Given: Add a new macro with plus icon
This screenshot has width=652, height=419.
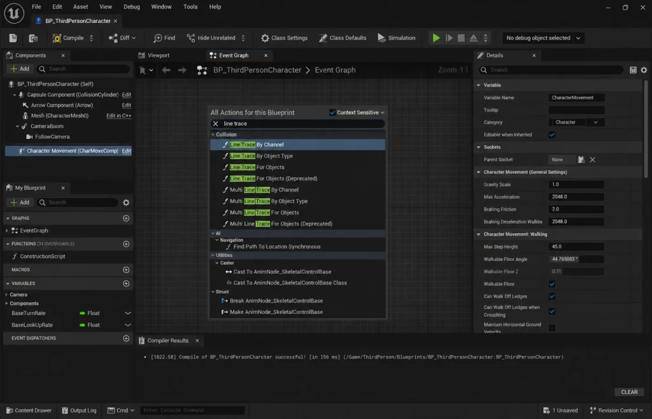Looking at the screenshot, I should click(126, 270).
